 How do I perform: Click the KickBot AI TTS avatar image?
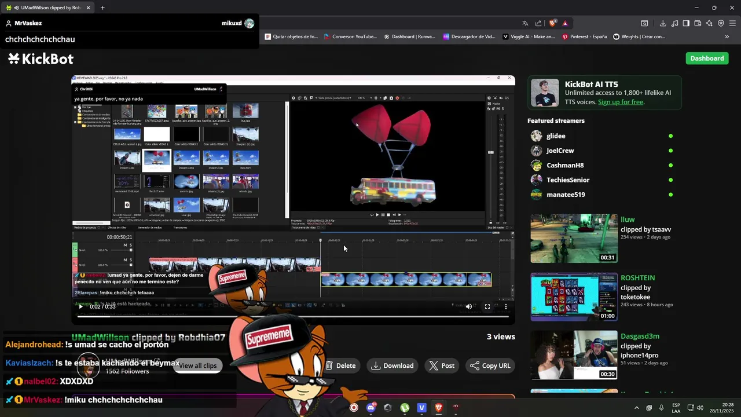(545, 93)
